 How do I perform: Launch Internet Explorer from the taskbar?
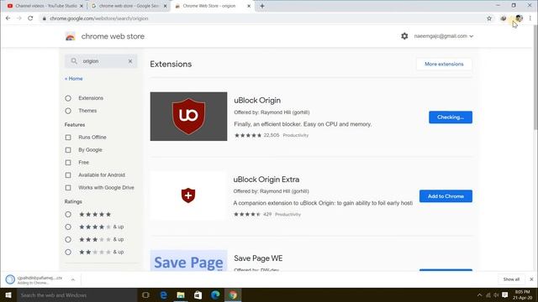(163, 294)
